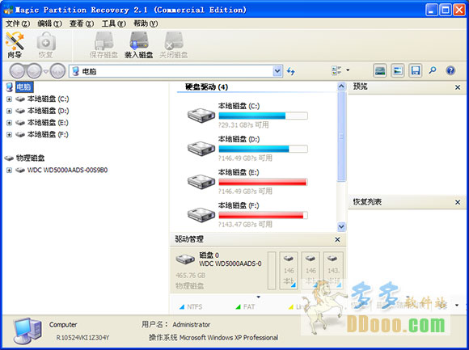469x350 pixels.
Task: Click the 465.76 GB disk size text
Action: coord(190,276)
